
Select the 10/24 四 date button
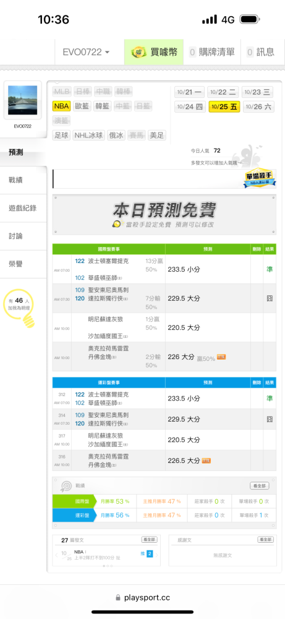point(190,106)
